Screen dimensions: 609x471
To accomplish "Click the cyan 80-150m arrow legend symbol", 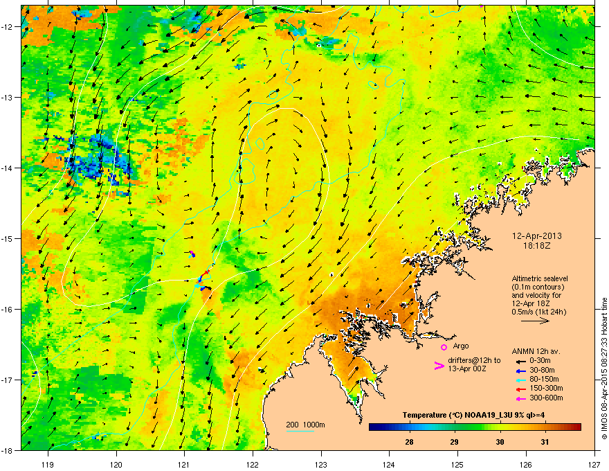I will [520, 380].
